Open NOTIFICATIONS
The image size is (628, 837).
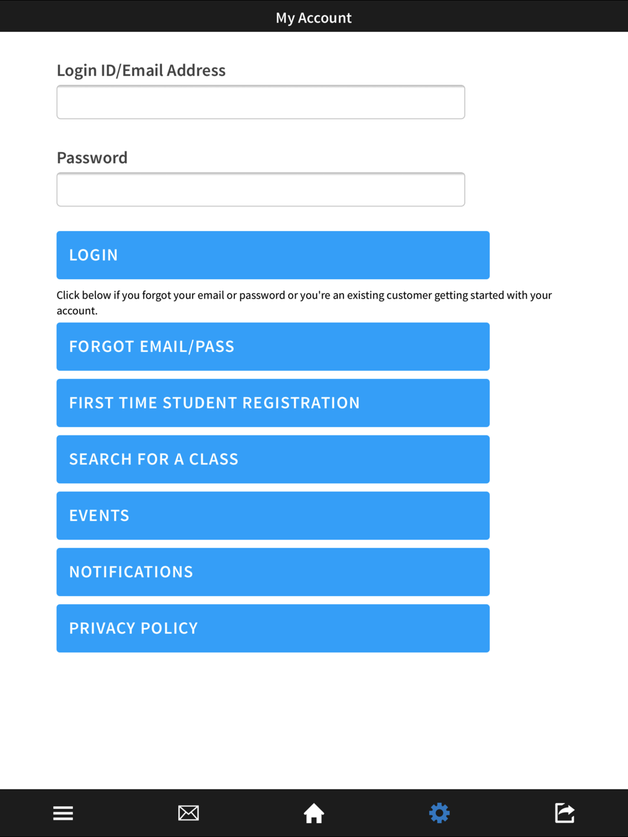coord(273,572)
